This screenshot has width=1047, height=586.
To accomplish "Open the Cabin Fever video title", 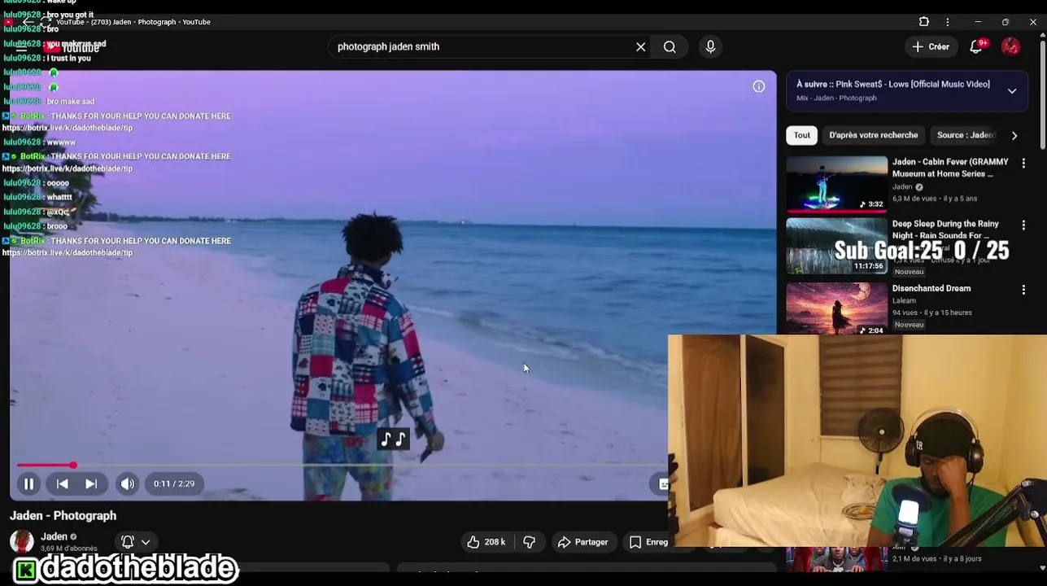I will pos(950,168).
